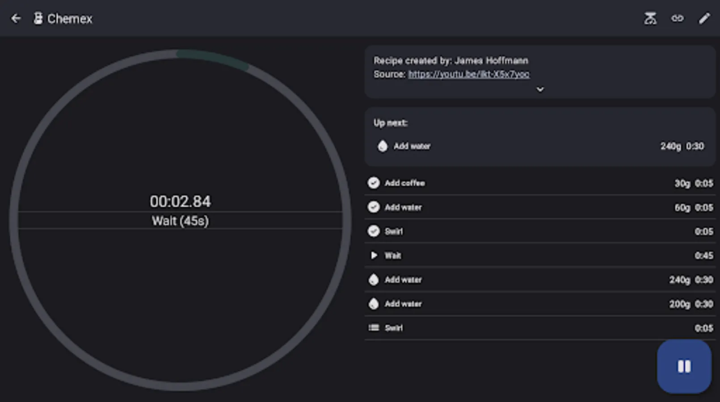Viewport: 720px width, 402px height.
Task: Click the link/share icon in the top bar
Action: [677, 18]
